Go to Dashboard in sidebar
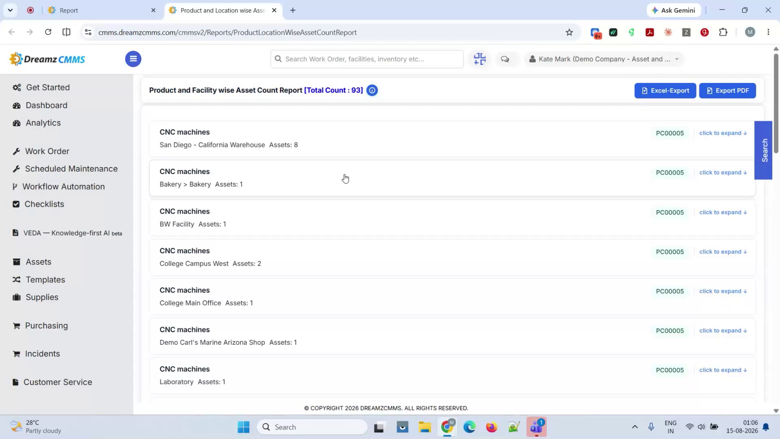The image size is (780, 439). coord(40,105)
